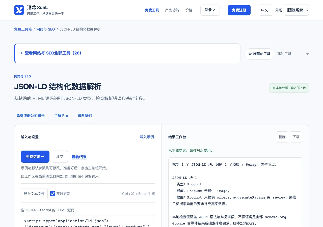Click the 收藏此工具 favorite button

click(259, 54)
